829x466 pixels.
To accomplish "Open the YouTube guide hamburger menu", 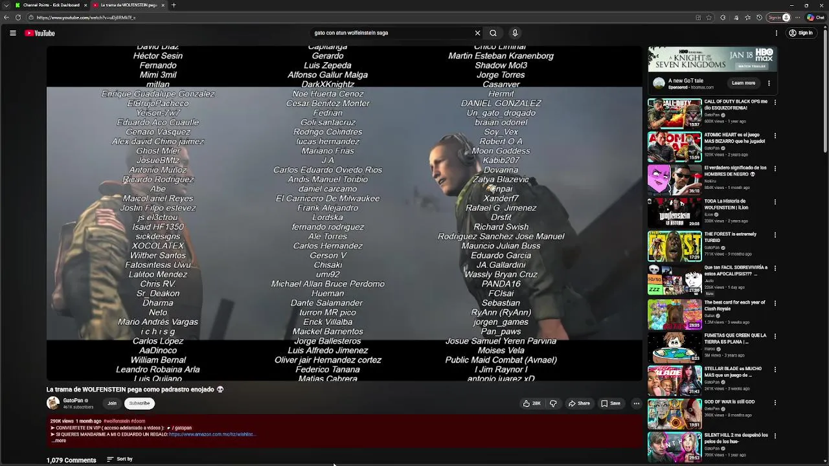I will (x=12, y=33).
